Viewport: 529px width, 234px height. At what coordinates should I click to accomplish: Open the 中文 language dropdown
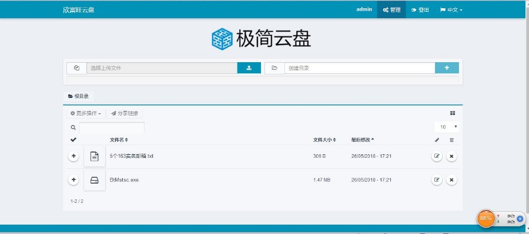click(x=451, y=10)
